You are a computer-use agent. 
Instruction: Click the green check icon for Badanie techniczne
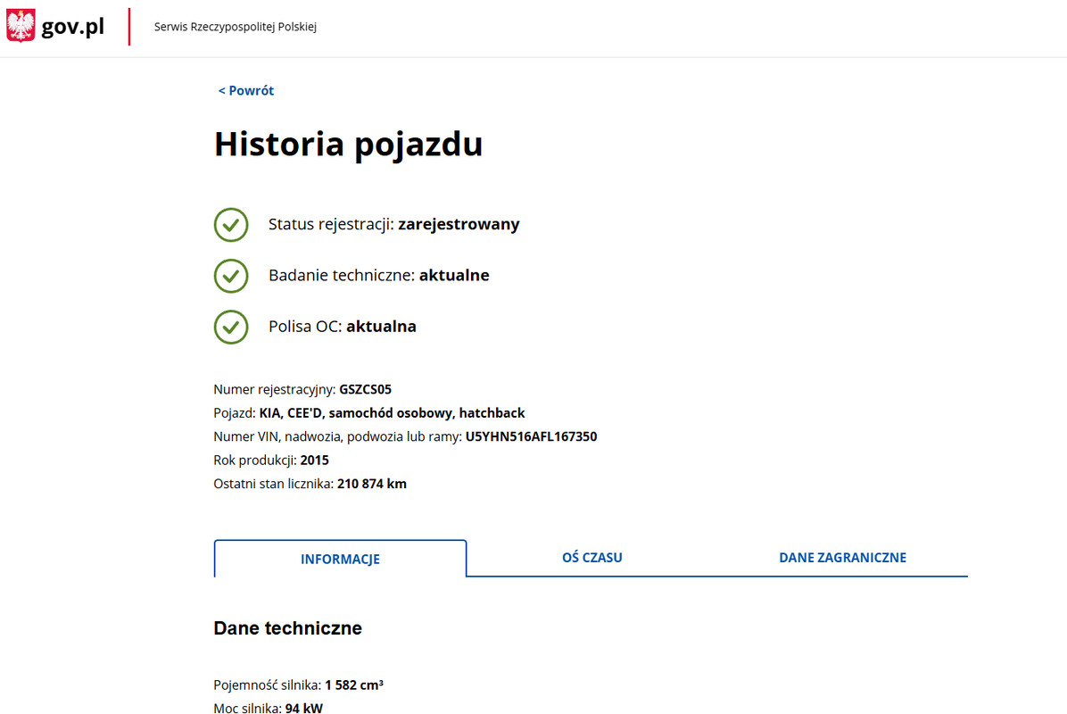(x=231, y=276)
